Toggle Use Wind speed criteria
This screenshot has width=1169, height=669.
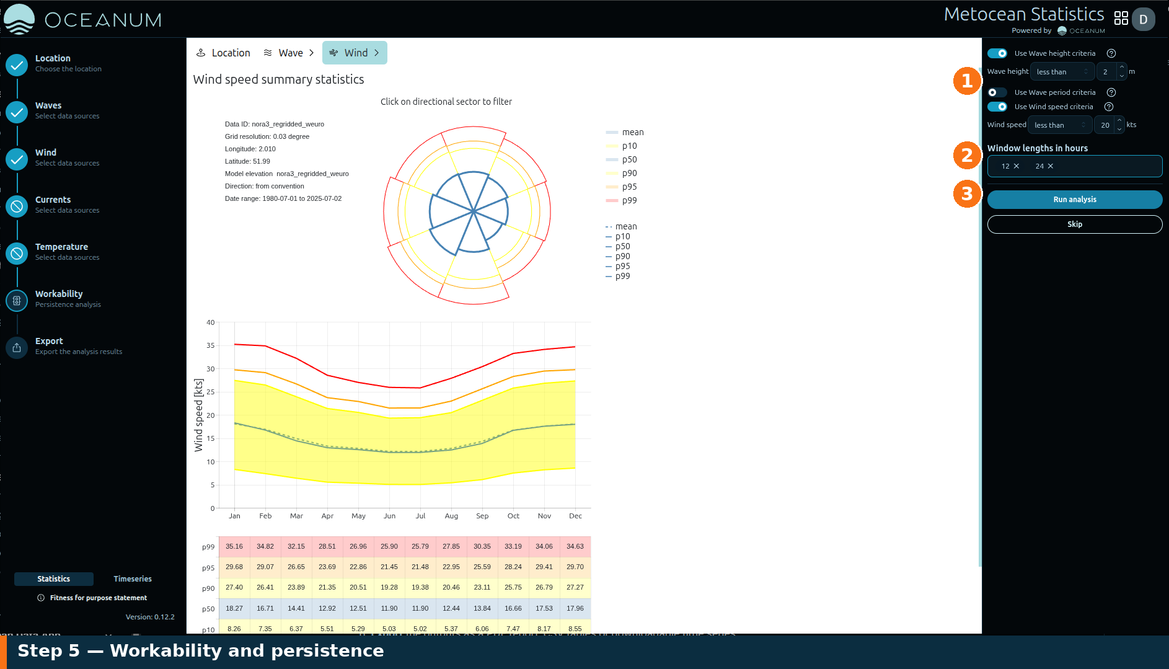(x=997, y=107)
